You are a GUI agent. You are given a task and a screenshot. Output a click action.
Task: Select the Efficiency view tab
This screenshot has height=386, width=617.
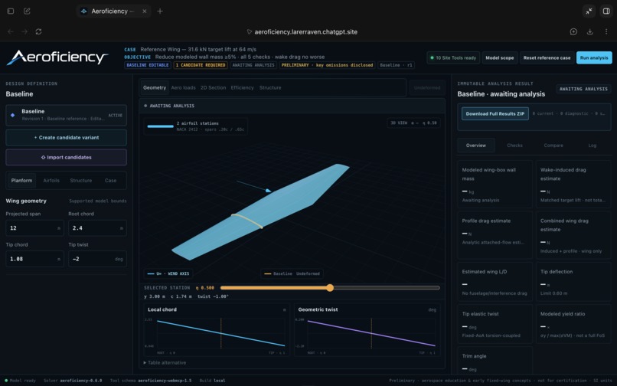pos(242,87)
